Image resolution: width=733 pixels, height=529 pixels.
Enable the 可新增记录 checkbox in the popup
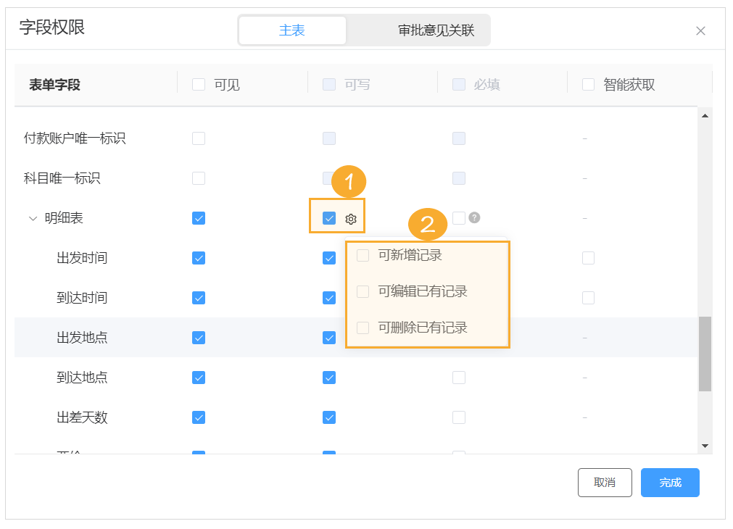[x=362, y=255]
